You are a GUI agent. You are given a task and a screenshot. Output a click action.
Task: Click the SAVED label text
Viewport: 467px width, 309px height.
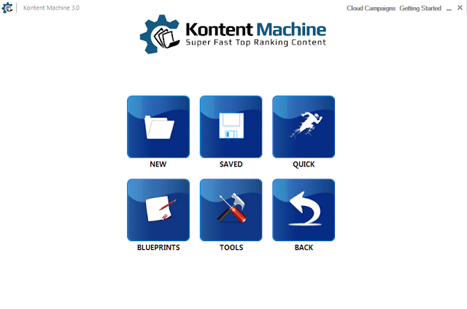(x=231, y=164)
